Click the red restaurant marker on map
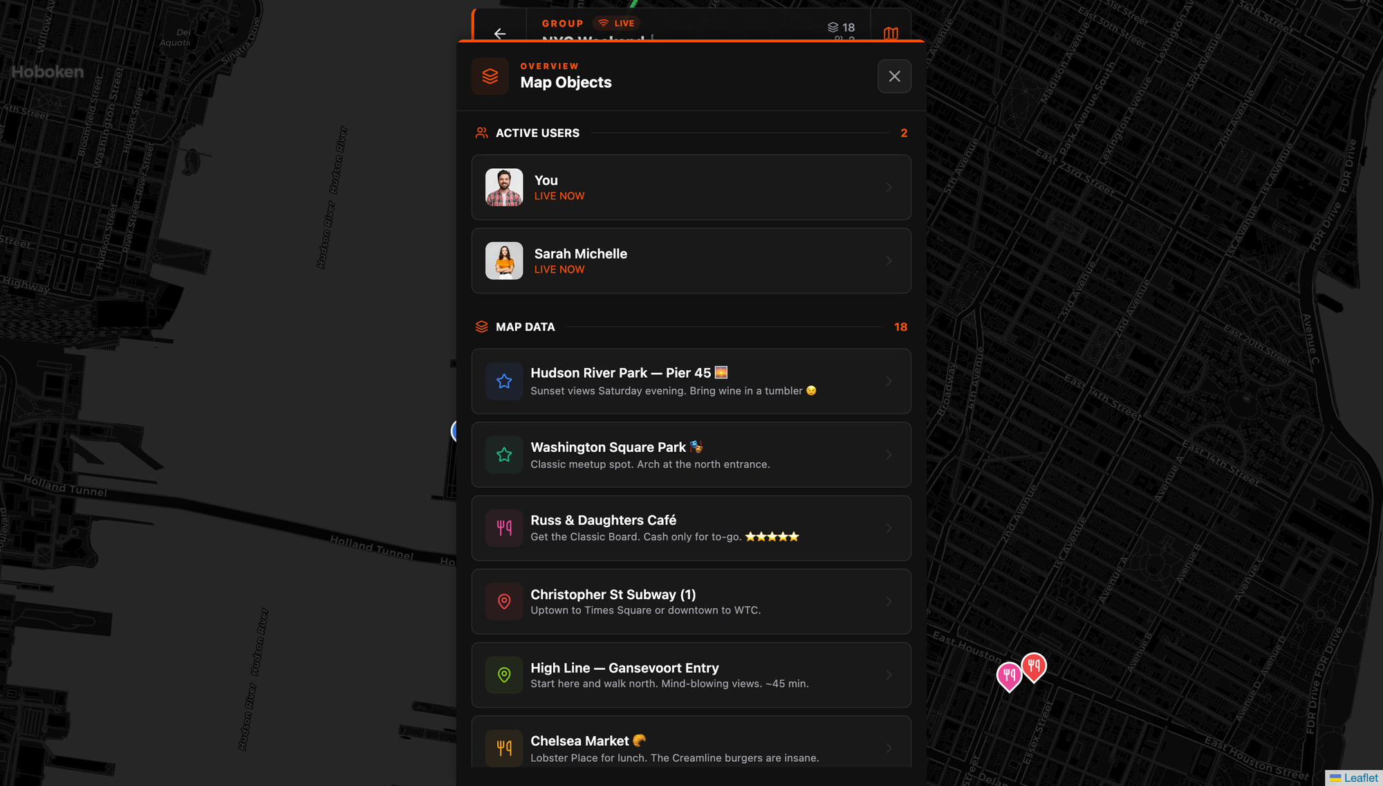 pos(1034,667)
